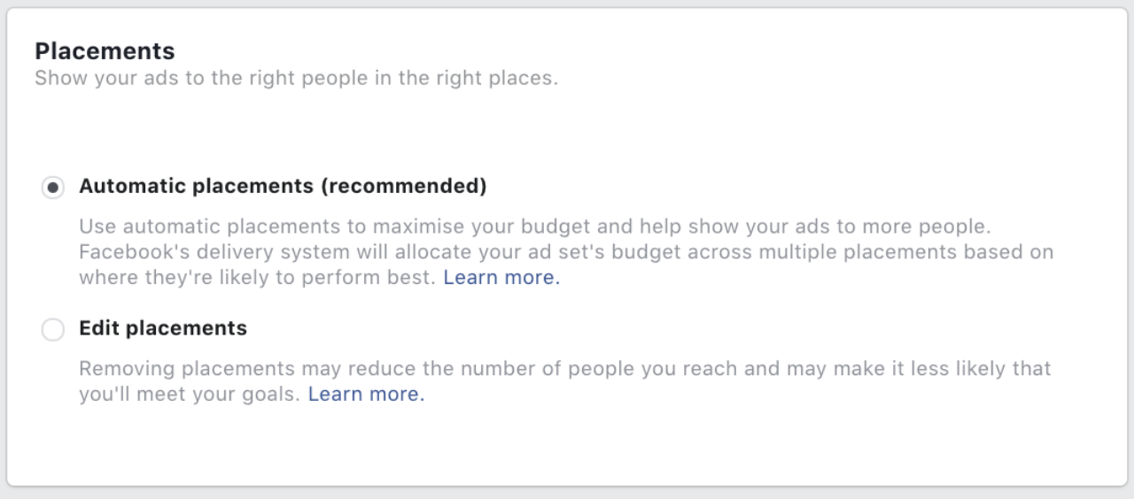Image resolution: width=1134 pixels, height=499 pixels.
Task: Click the "you'll meet your goals" text
Action: (x=190, y=394)
